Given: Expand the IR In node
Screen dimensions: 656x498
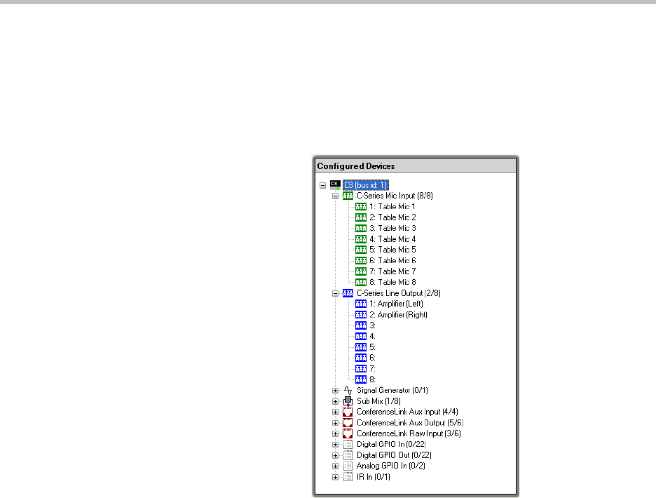Looking at the screenshot, I should (x=335, y=477).
